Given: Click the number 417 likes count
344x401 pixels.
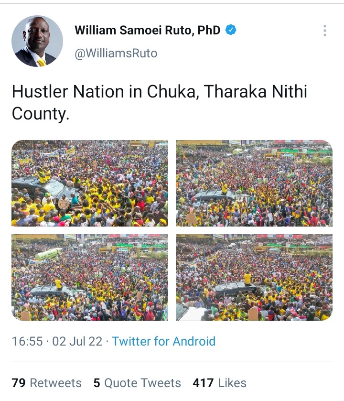Looking at the screenshot, I should (203, 383).
